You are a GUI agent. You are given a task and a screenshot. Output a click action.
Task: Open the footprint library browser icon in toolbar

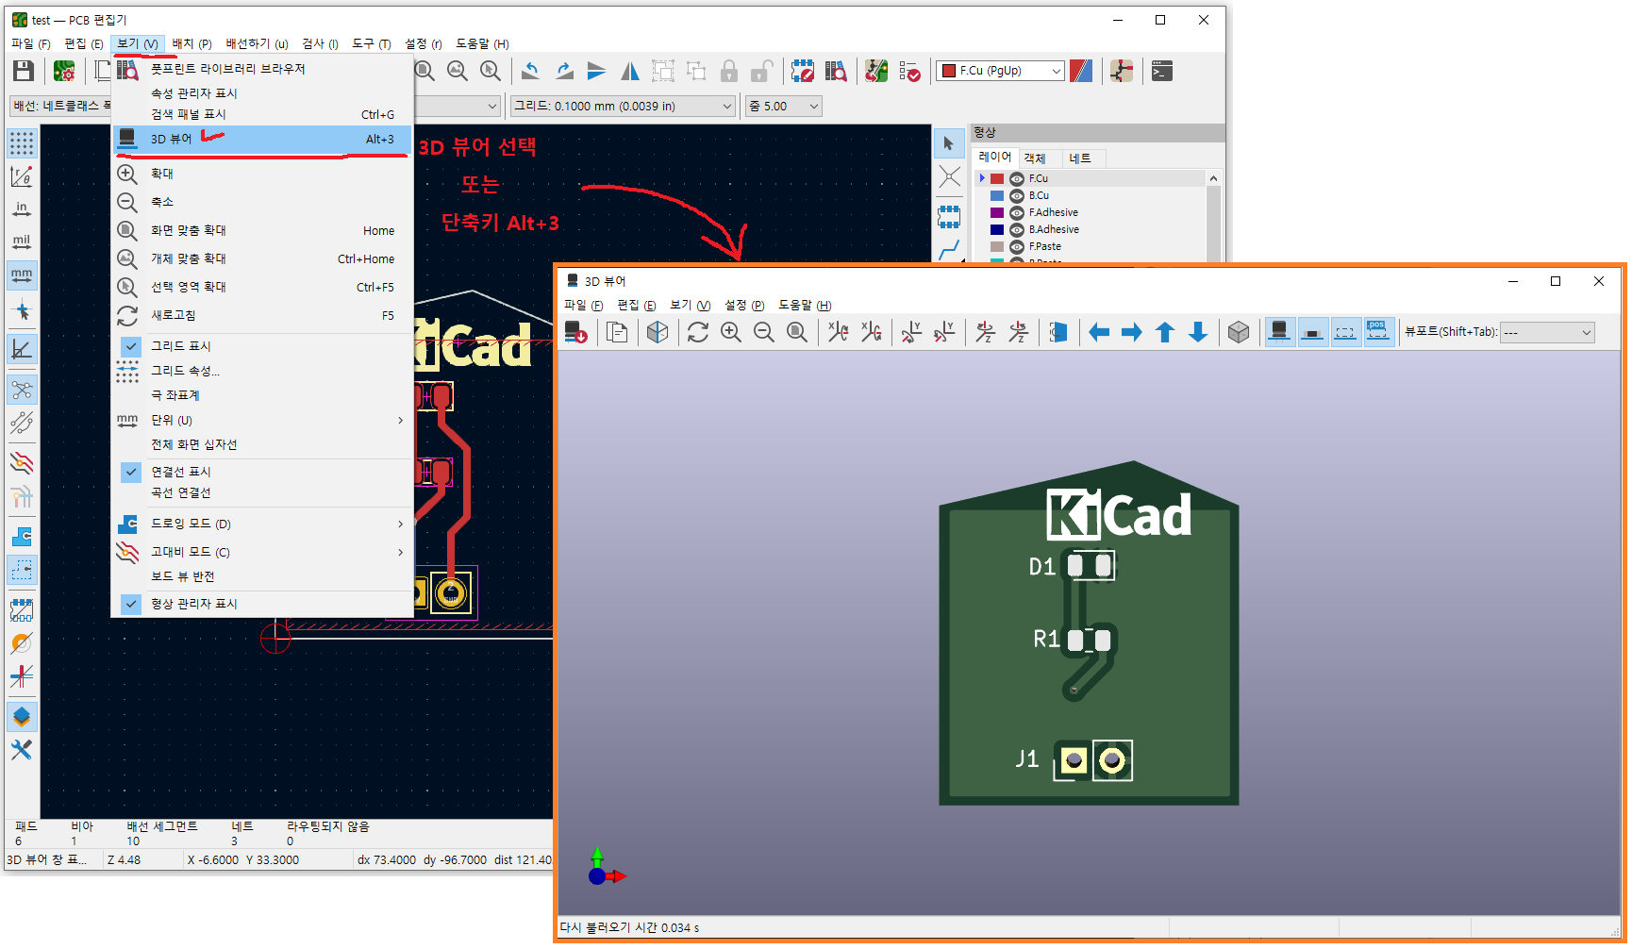[836, 71]
